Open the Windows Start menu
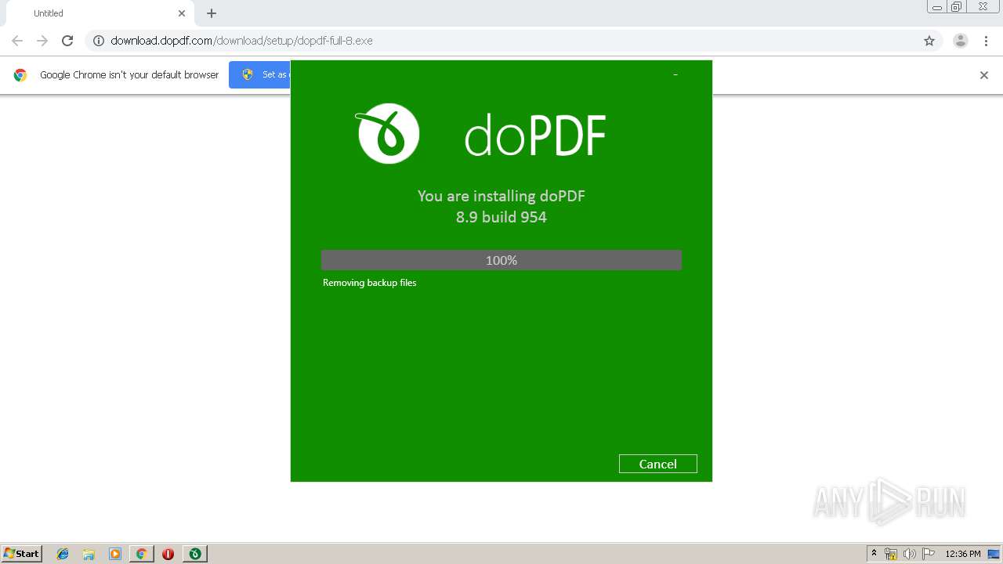This screenshot has width=1003, height=564. pyautogui.click(x=22, y=554)
